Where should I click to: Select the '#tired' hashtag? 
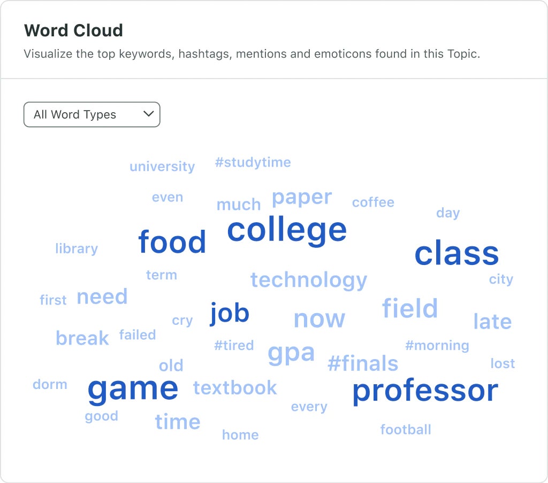click(234, 345)
